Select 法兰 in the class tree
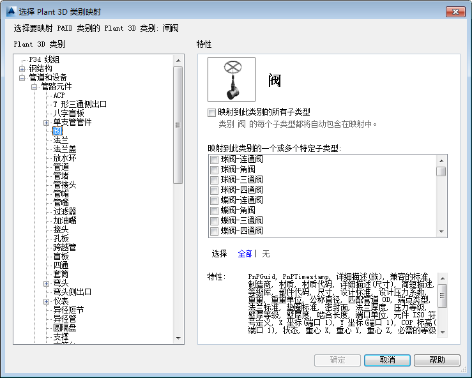 [61, 140]
